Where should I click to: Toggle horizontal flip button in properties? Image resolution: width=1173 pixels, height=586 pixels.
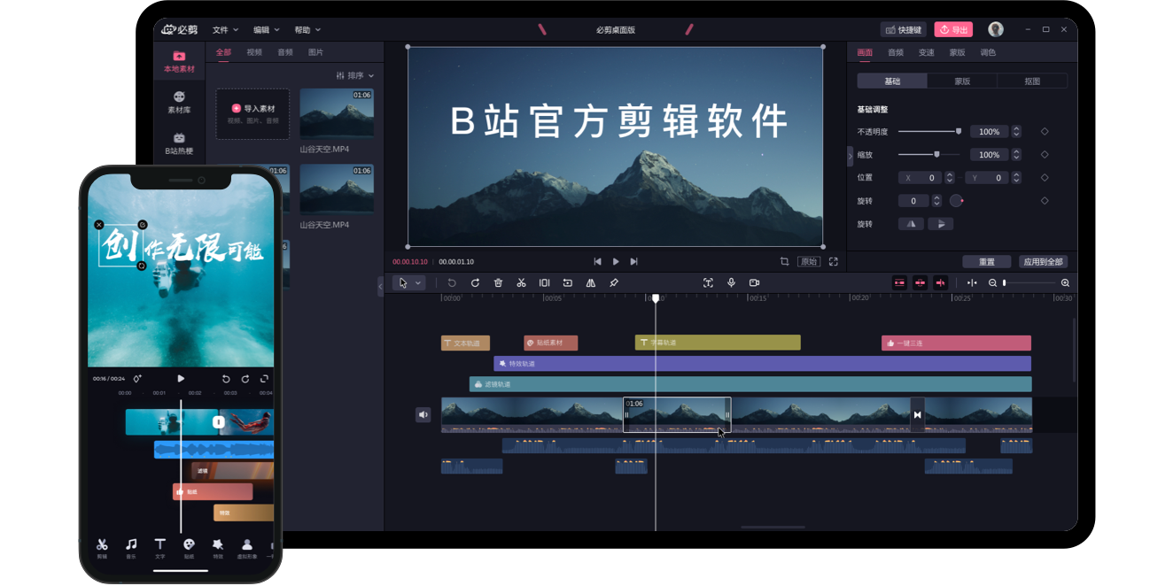(x=911, y=224)
